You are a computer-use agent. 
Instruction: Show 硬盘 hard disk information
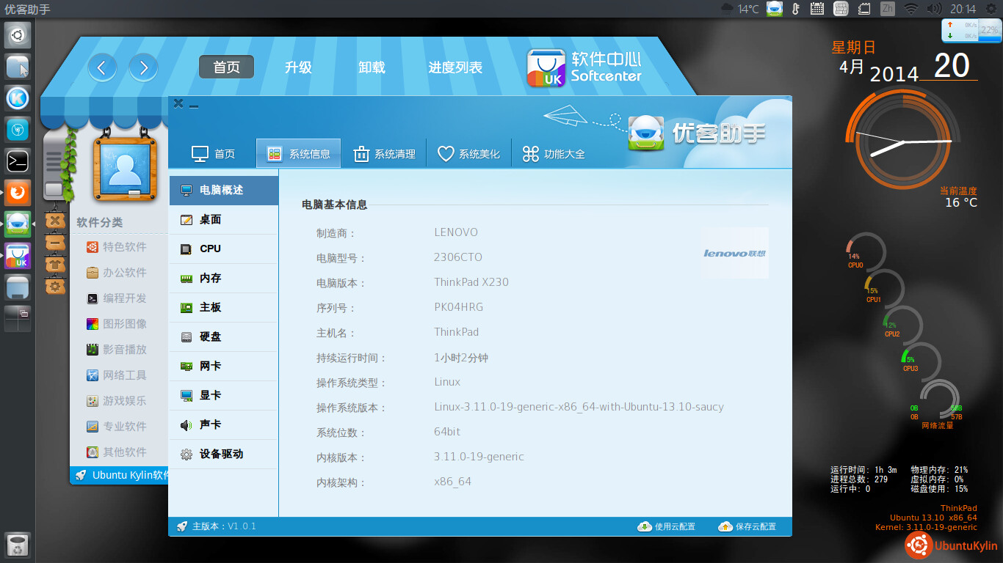(210, 336)
